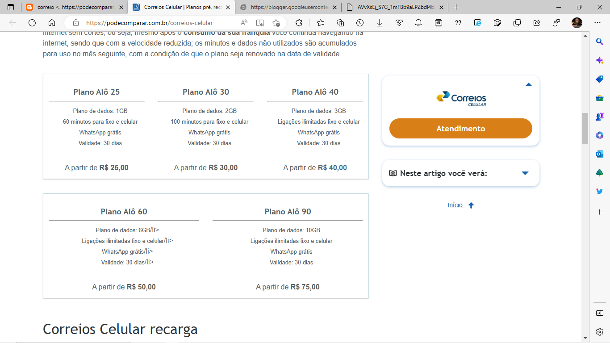Open the Citations quote-mark icon
Screen dimensions: 610x343
458,23
